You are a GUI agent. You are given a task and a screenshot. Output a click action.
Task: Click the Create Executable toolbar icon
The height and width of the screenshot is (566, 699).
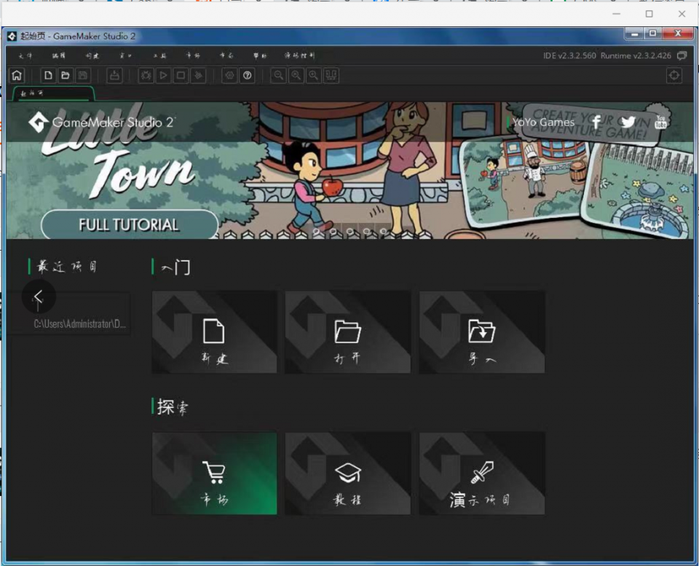pyautogui.click(x=114, y=75)
